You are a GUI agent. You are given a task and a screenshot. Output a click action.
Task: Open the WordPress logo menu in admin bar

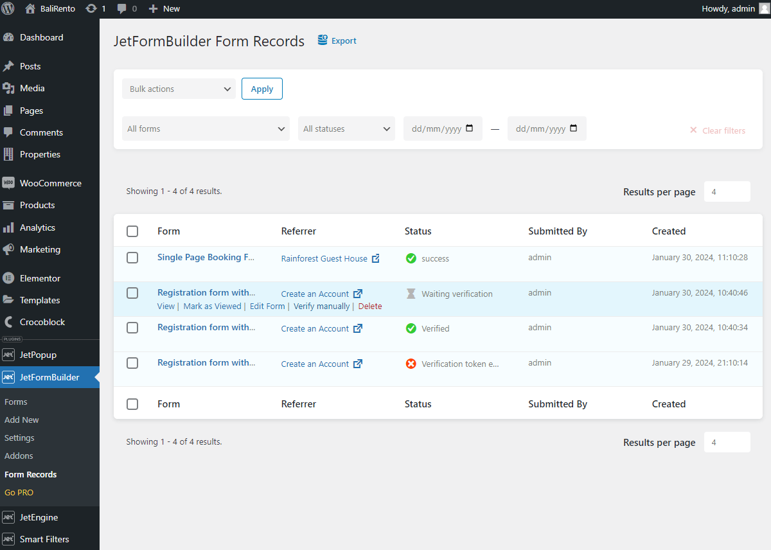(x=7, y=8)
